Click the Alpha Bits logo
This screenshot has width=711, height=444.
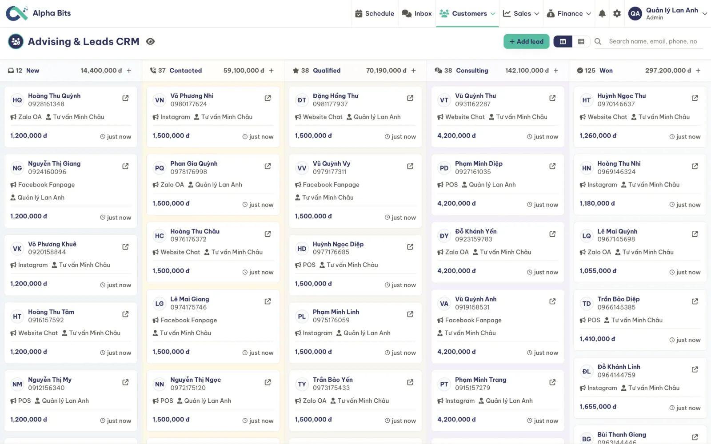38,13
